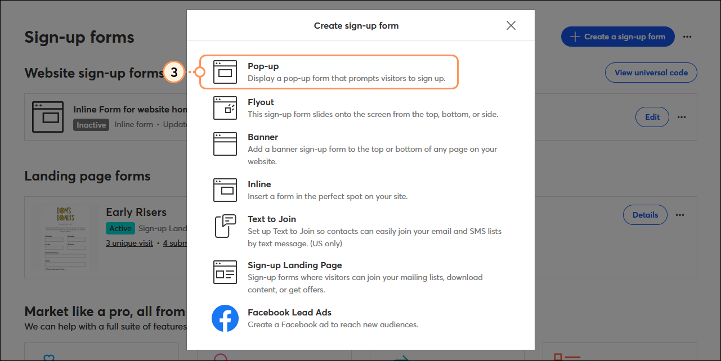The width and height of the screenshot is (721, 361).
Task: Click the Active status badge
Action: click(120, 228)
